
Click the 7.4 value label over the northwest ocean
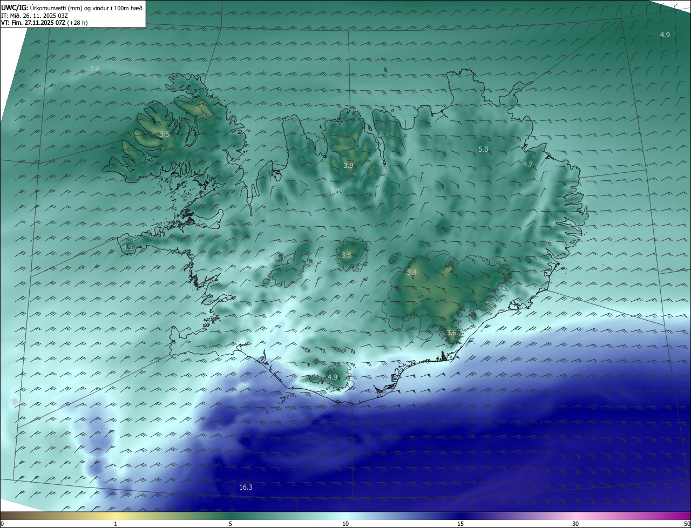tap(94, 69)
